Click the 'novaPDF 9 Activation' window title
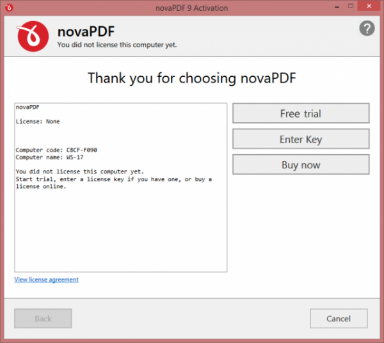 tap(192, 7)
